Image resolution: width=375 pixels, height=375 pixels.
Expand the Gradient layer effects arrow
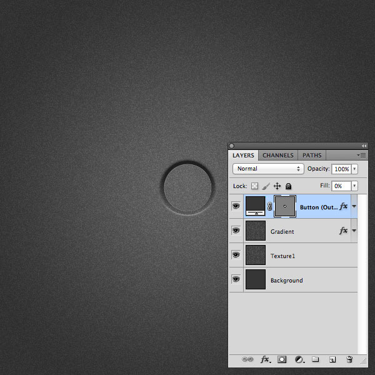354,231
